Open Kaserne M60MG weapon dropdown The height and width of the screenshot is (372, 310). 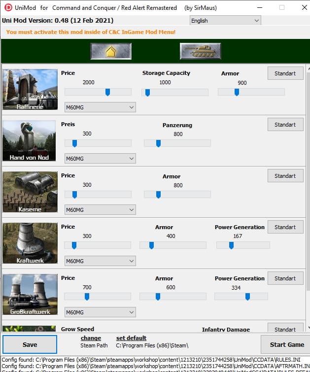(100, 210)
